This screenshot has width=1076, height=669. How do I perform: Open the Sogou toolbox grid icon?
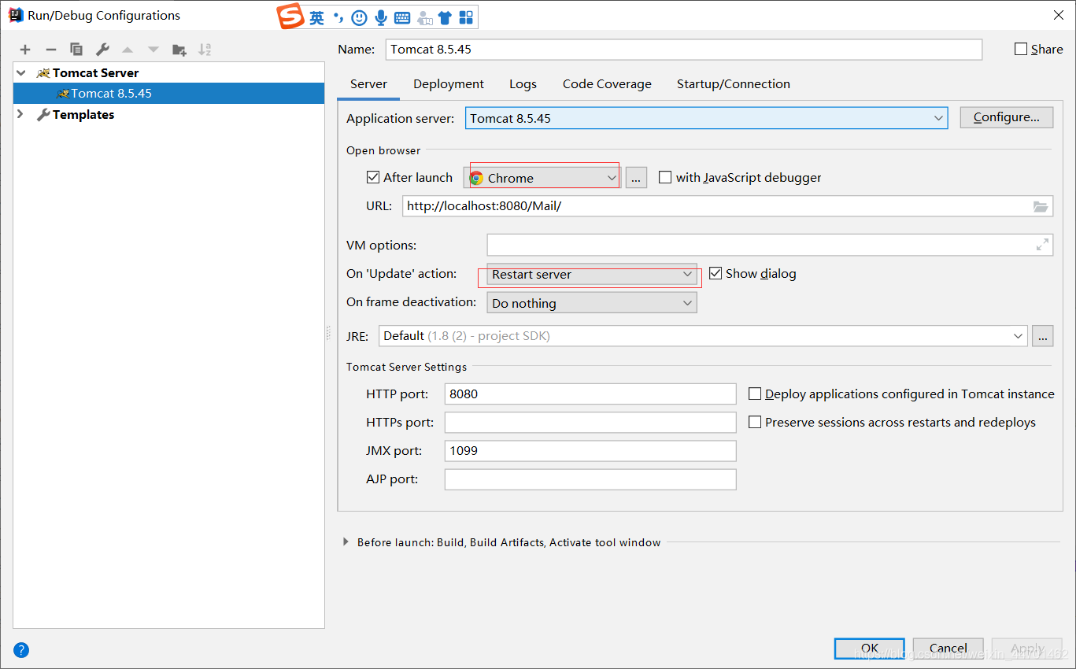coord(466,17)
